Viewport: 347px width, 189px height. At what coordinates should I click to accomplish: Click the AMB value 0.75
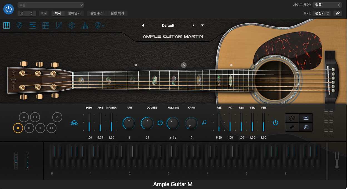(100, 138)
